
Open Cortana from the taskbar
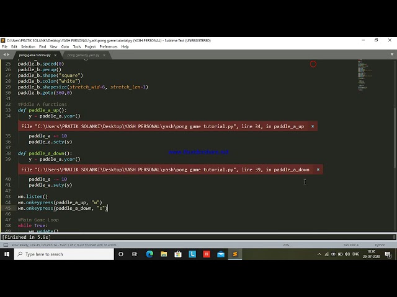coord(121,254)
